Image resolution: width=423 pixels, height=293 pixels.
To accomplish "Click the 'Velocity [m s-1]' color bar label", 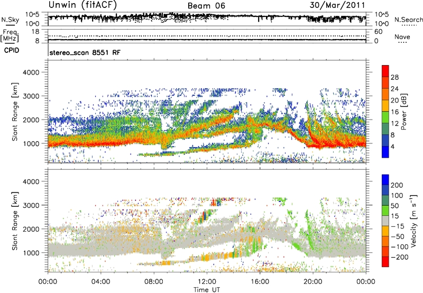I will pos(413,221).
